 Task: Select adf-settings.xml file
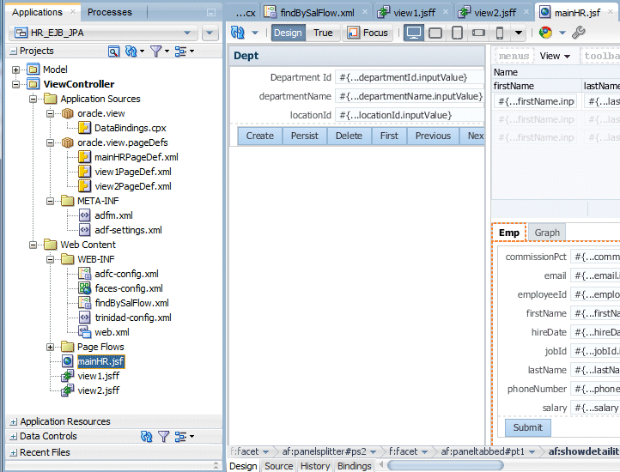tap(128, 230)
